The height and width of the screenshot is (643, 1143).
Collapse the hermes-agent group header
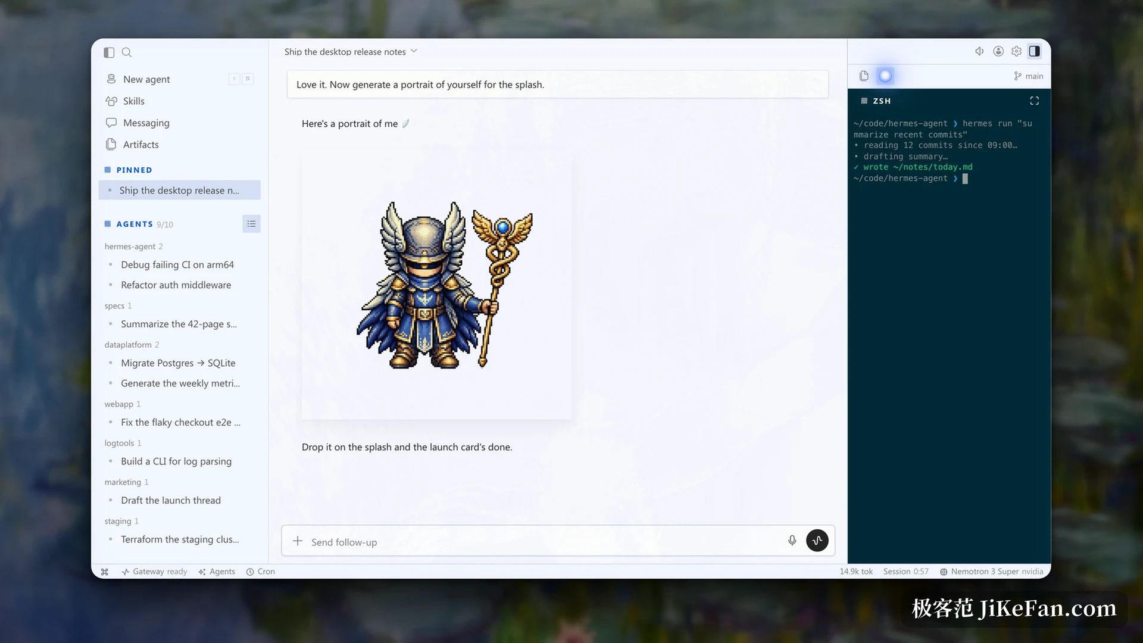pyautogui.click(x=133, y=246)
